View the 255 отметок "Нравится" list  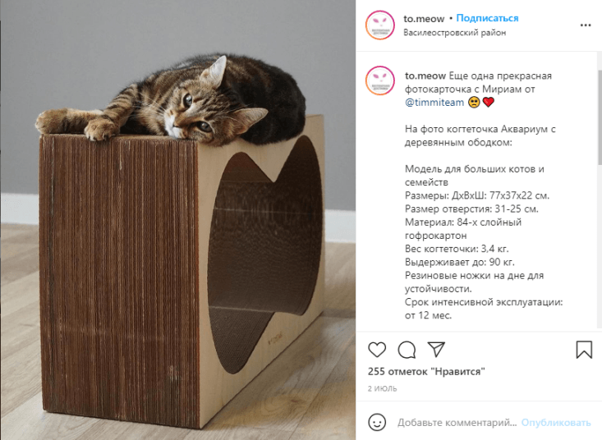pos(426,372)
